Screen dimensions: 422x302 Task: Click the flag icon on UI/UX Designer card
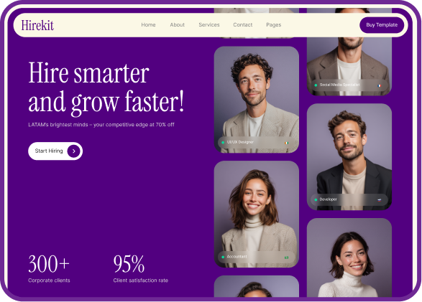coord(286,143)
